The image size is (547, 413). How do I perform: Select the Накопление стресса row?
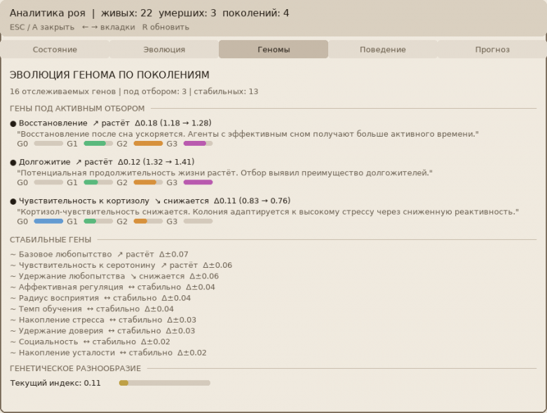click(x=103, y=320)
